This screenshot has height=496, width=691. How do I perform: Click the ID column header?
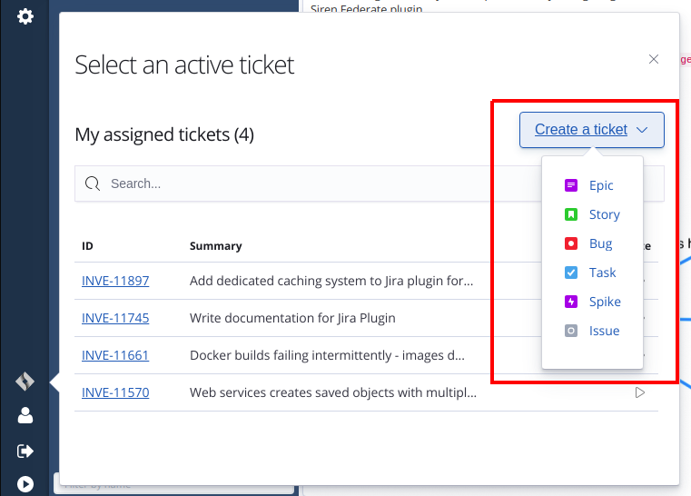coord(87,245)
